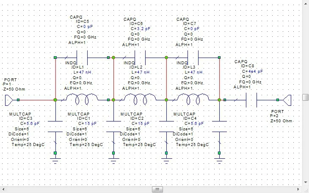Select inductor L3 coil symbol

[x=193, y=99]
